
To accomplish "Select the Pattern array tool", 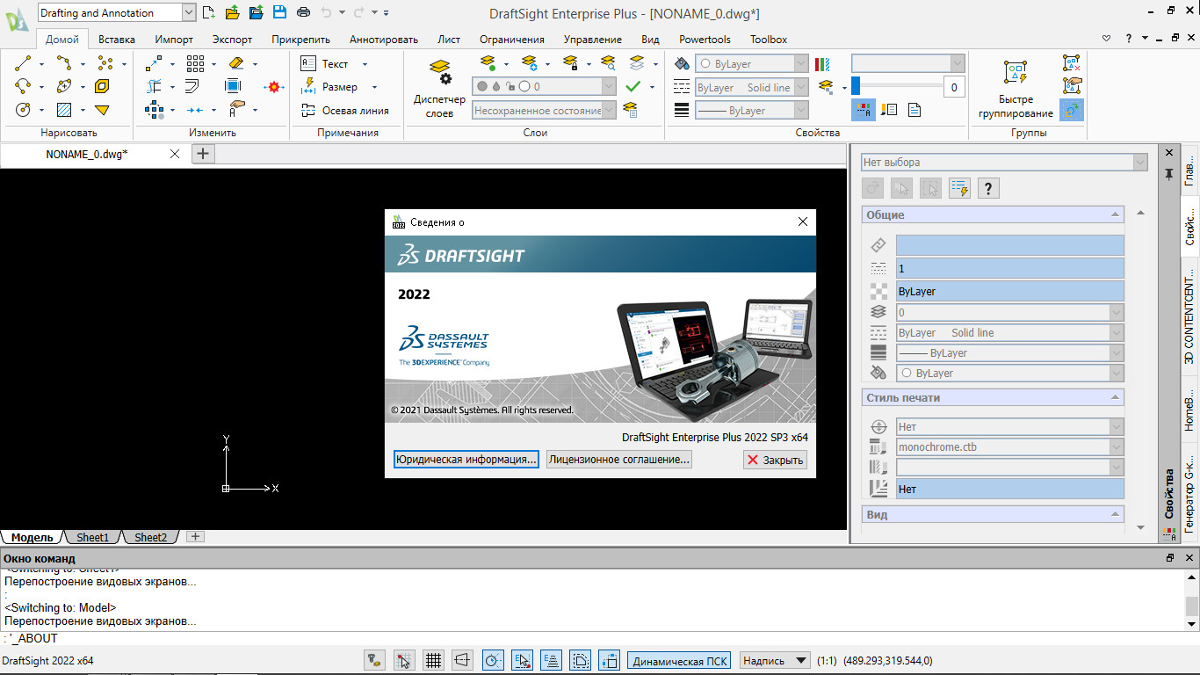I will click(x=195, y=63).
